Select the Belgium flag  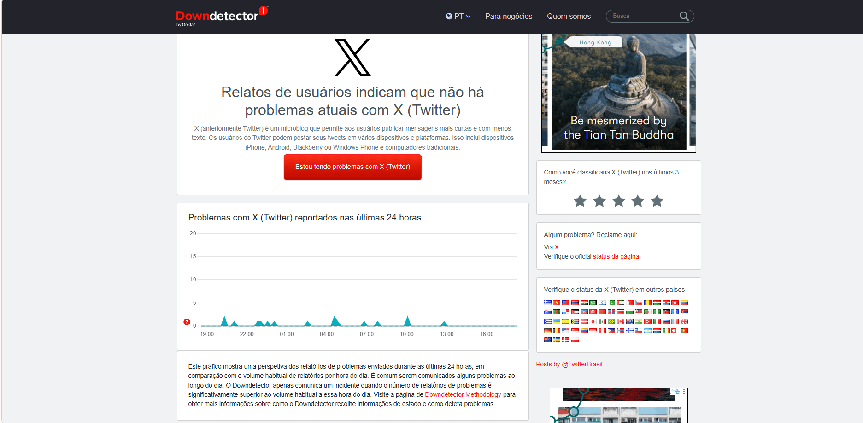pyautogui.click(x=557, y=330)
